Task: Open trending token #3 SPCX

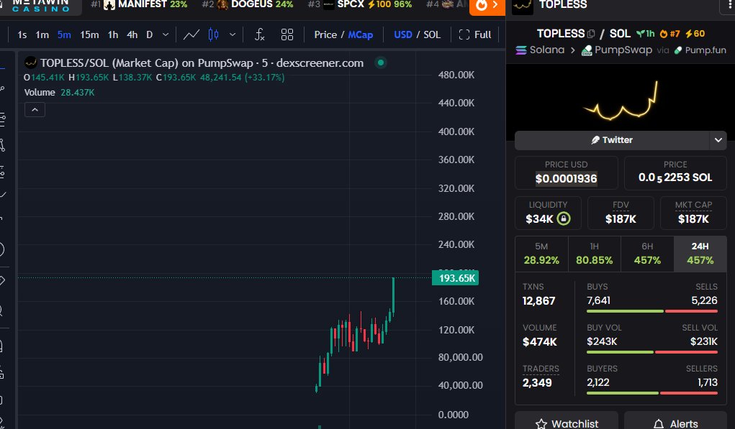Action: 360,5
